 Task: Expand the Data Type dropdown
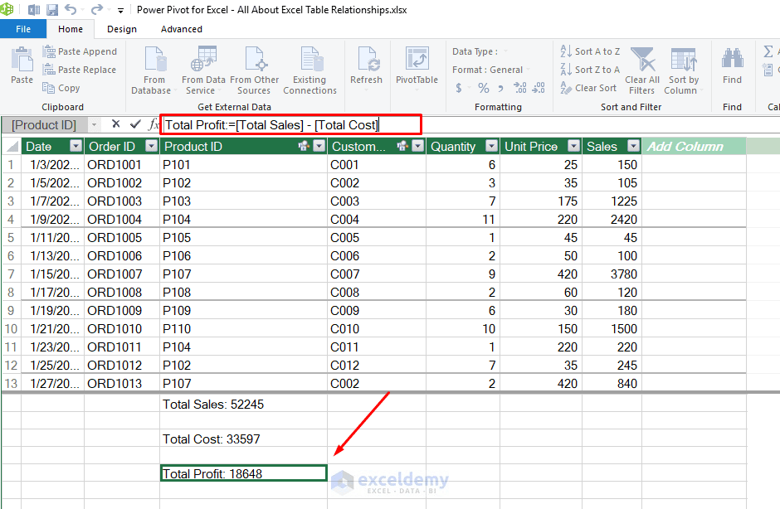coord(505,51)
